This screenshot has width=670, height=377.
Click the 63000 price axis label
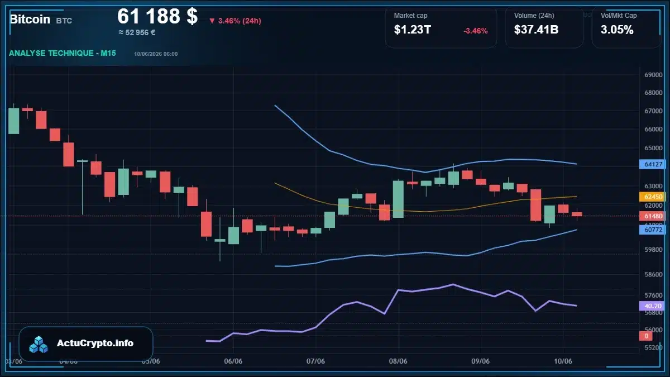click(x=653, y=186)
